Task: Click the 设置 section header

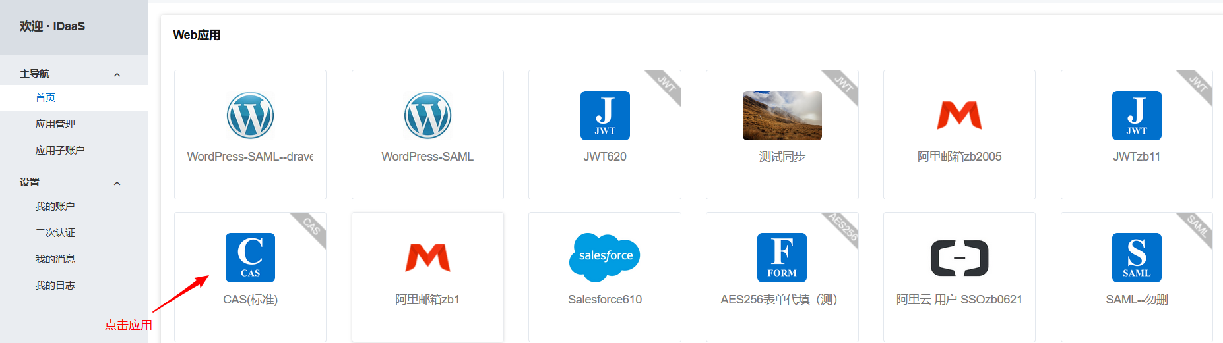Action: [x=30, y=182]
